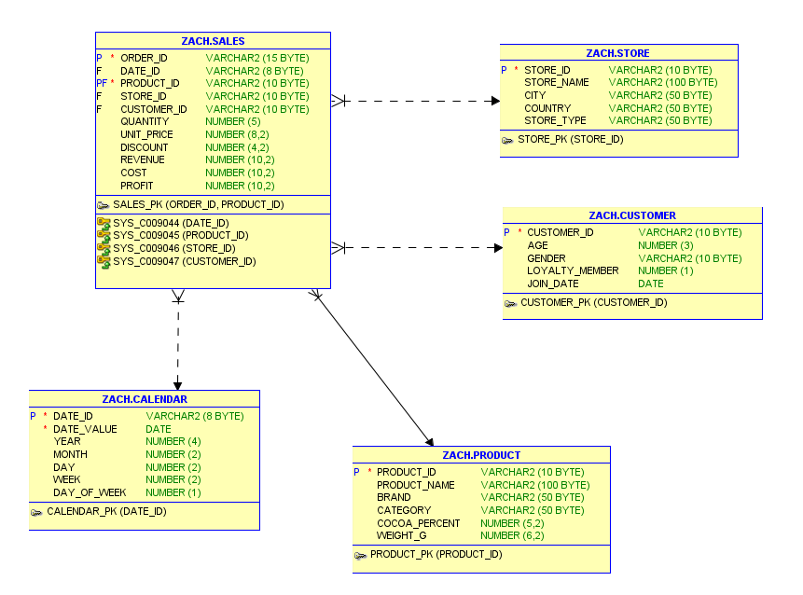Click the SYS_C009044 foreign key icon
The image size is (803, 595).
(x=104, y=223)
